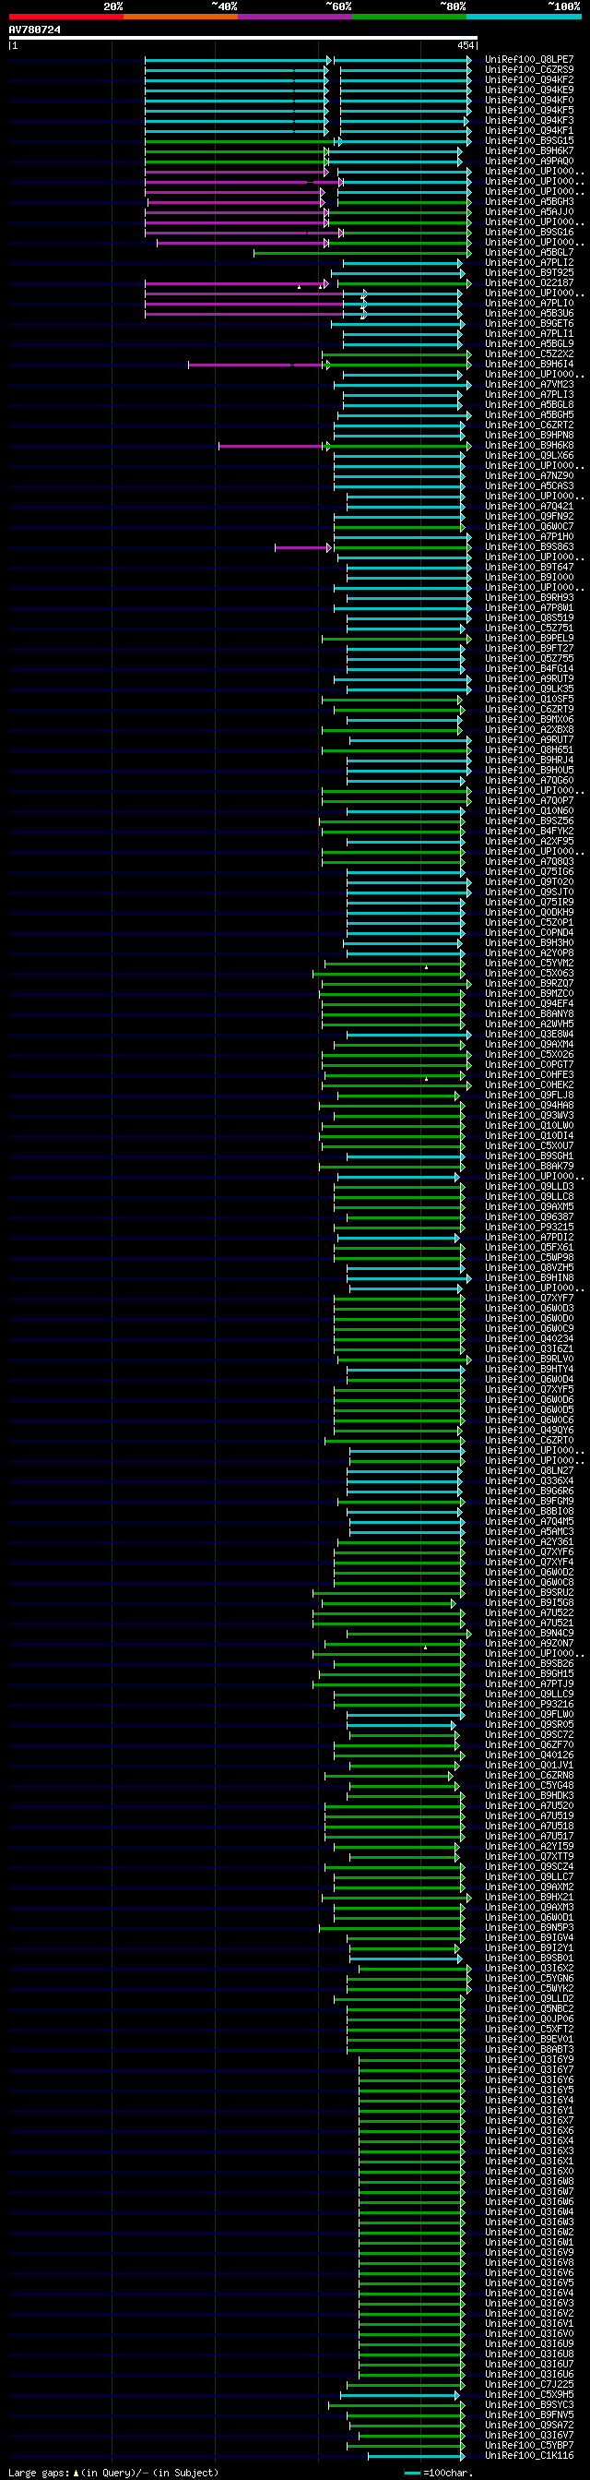
Task: Click the orange ~40% identity legend segment
Action: 181,17
